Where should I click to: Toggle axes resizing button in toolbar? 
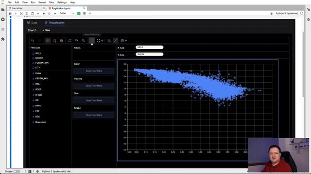point(92,41)
